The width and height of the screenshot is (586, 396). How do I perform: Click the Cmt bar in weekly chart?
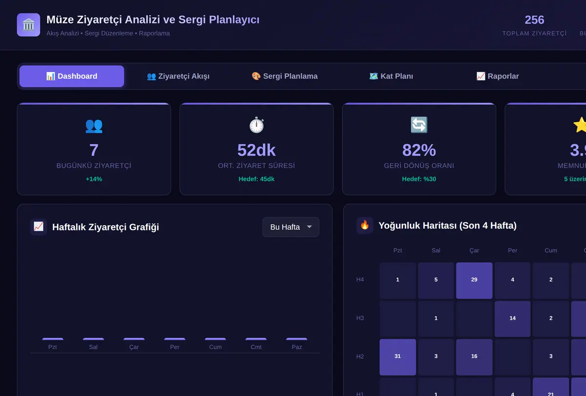tap(256, 339)
